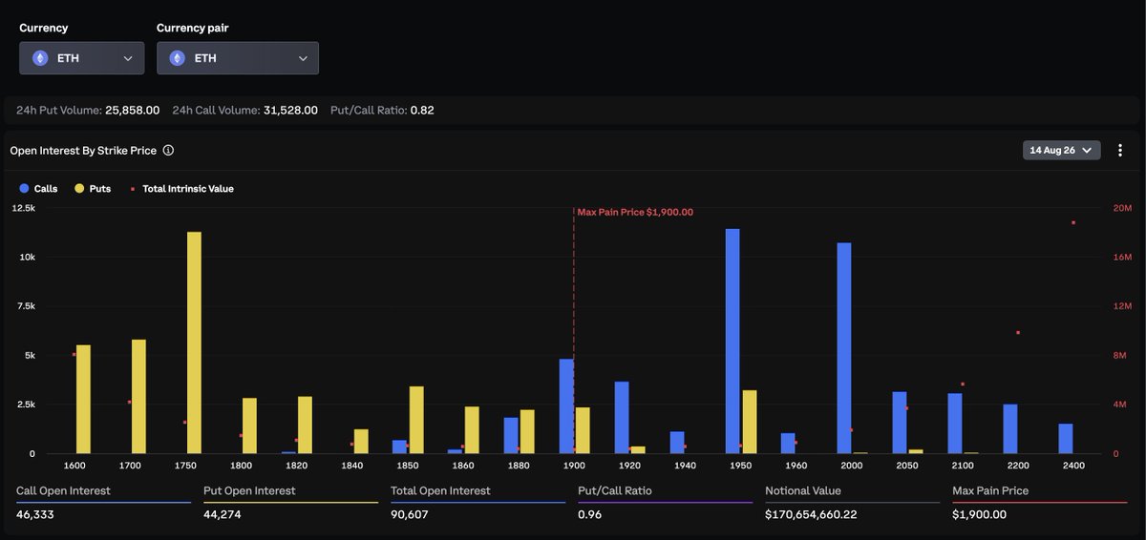Click the yellow put bar at 1700
The image size is (1146, 540).
(x=138, y=396)
